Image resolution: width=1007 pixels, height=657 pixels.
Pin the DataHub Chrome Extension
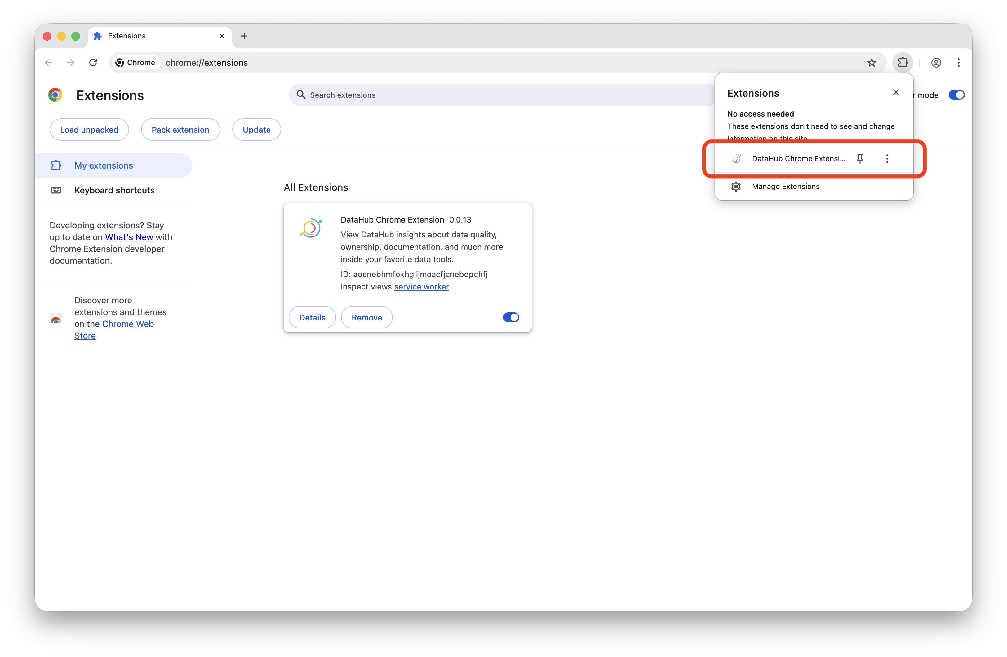860,159
